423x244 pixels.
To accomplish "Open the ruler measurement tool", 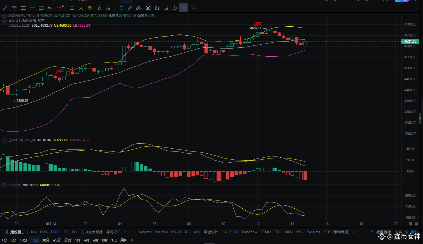I will point(130,8).
